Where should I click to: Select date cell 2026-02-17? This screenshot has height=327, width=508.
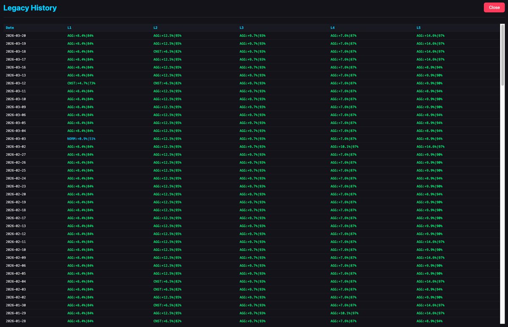tap(16, 218)
